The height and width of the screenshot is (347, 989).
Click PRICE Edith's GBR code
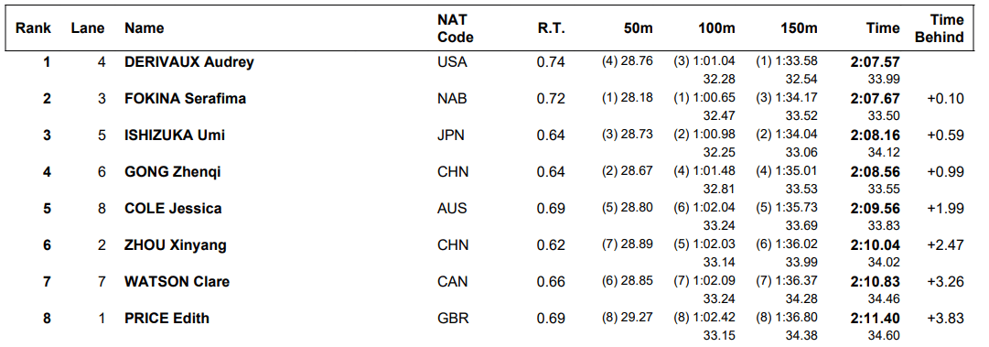click(453, 318)
